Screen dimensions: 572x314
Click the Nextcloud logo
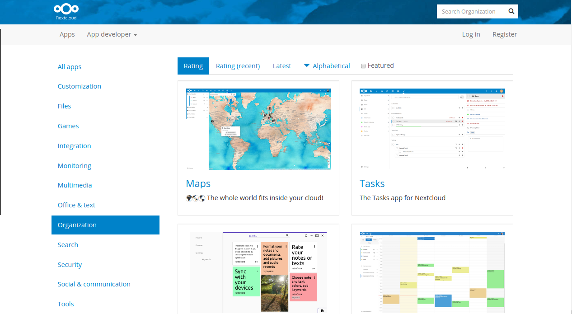point(66,12)
